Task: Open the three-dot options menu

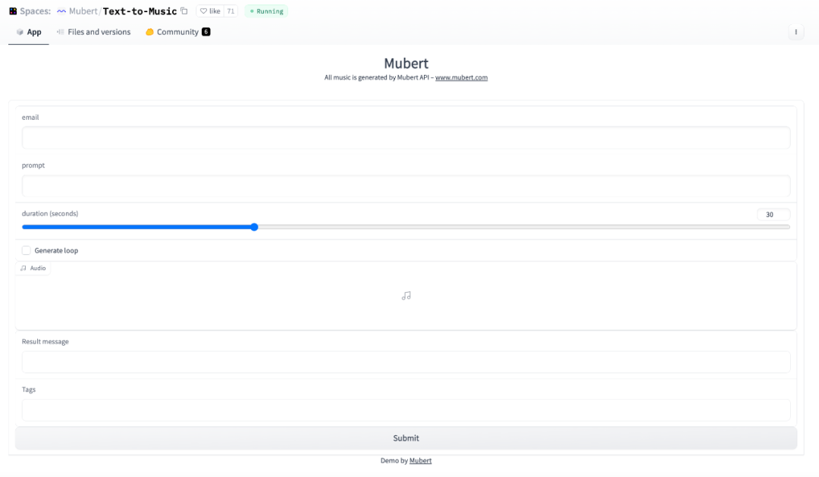Action: click(795, 32)
